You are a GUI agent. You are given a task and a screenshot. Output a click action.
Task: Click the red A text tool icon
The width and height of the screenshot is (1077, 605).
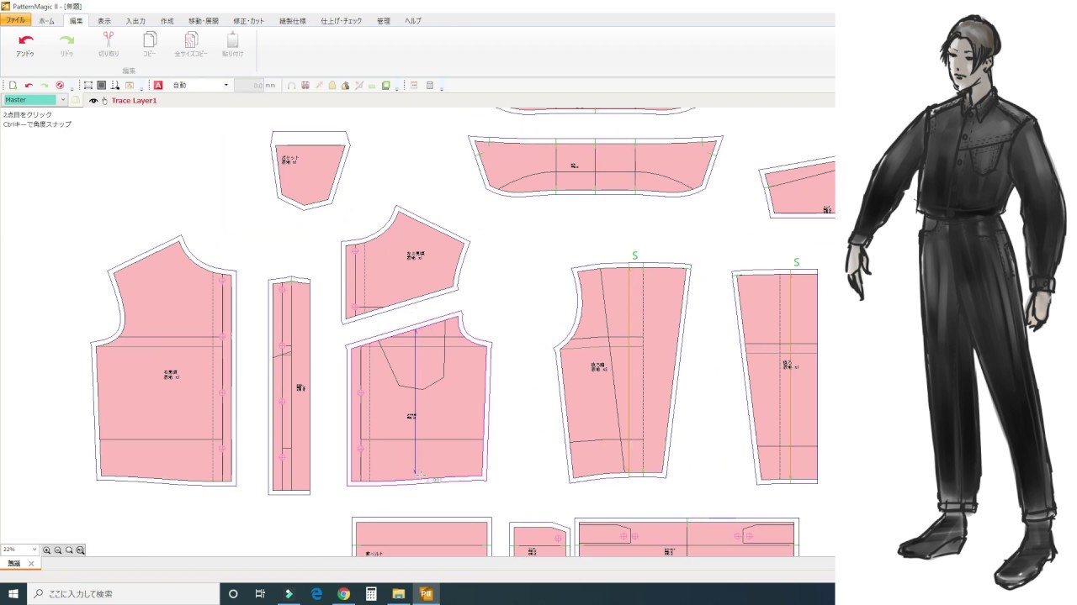point(157,85)
